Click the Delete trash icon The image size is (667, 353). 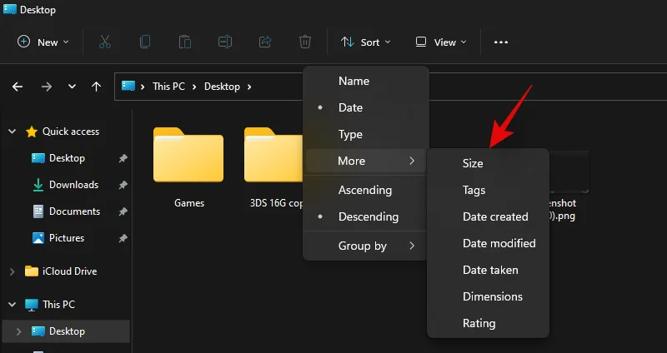click(305, 42)
